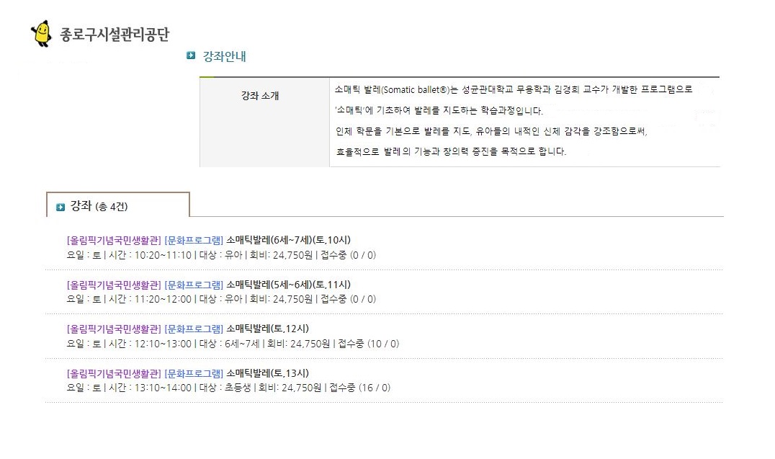Open 소매틱발레(토,12시) course link
The image size is (775, 459).
[x=267, y=329]
